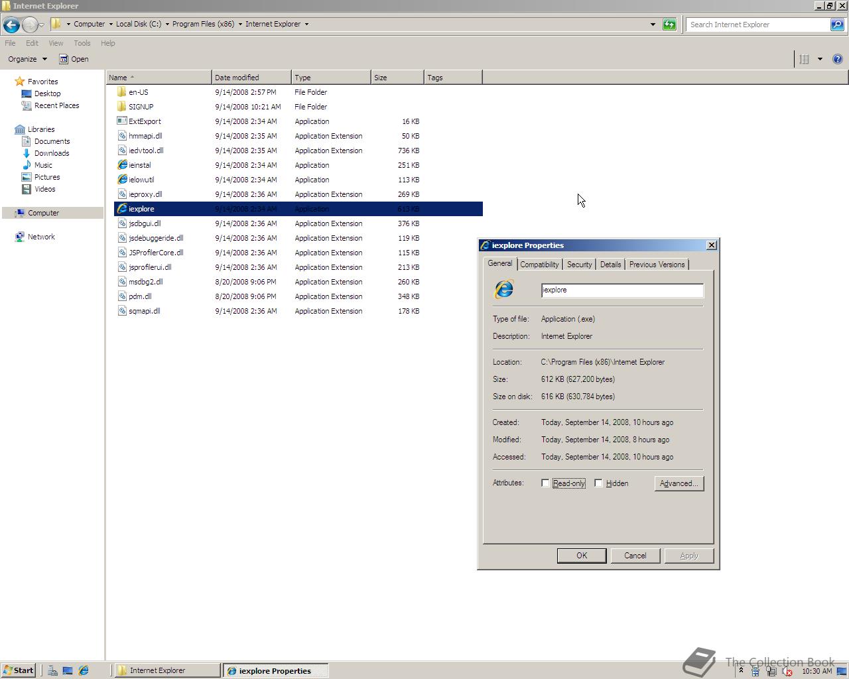Sort by the Size column header
This screenshot has width=849, height=679.
pyautogui.click(x=397, y=78)
